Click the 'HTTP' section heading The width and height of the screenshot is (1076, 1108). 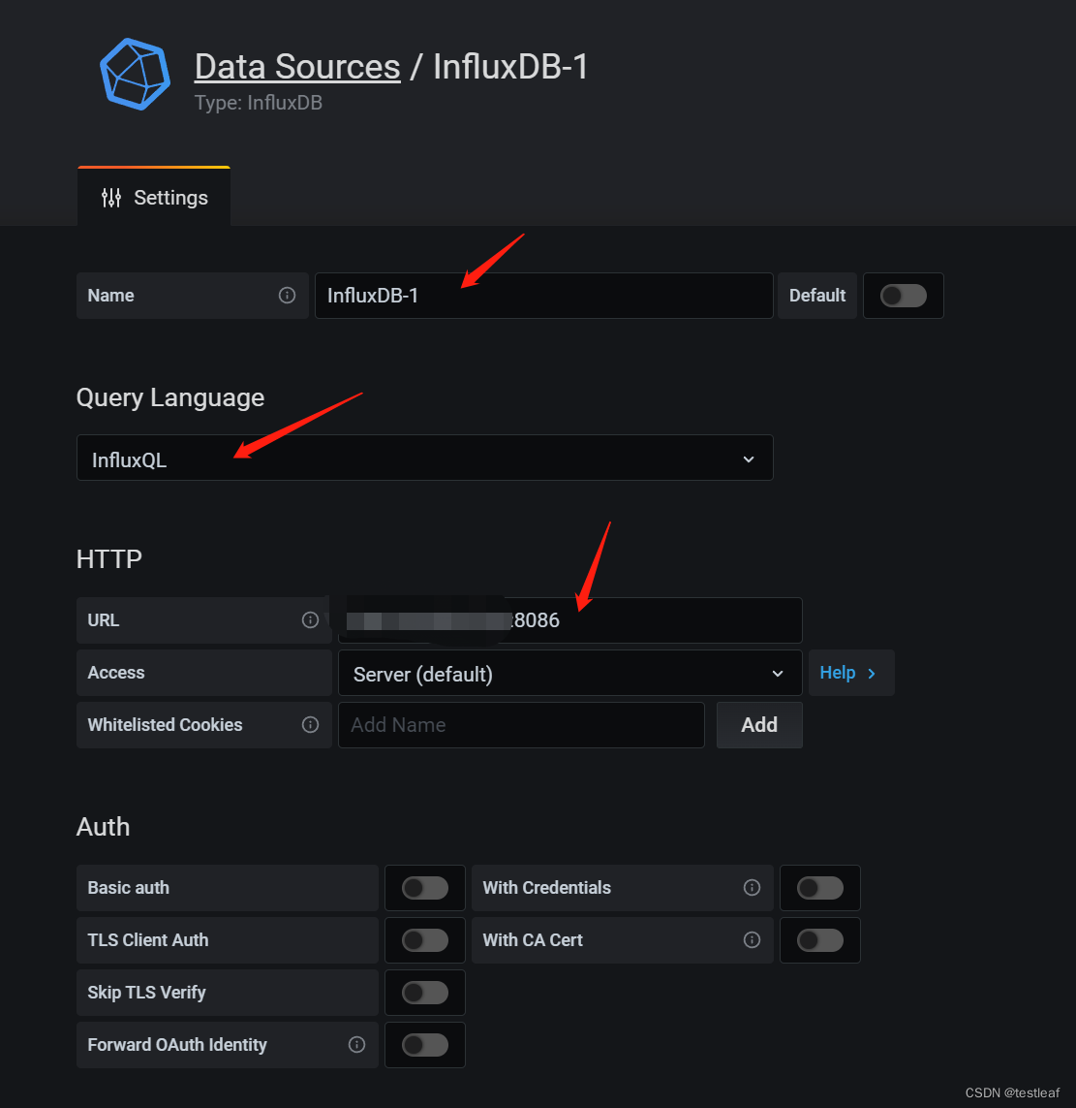pyautogui.click(x=109, y=559)
